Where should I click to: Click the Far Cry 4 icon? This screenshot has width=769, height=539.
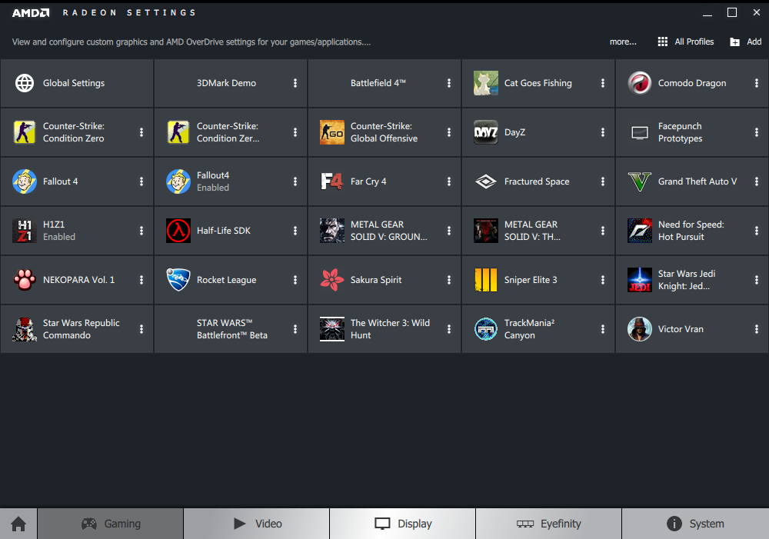click(x=332, y=181)
